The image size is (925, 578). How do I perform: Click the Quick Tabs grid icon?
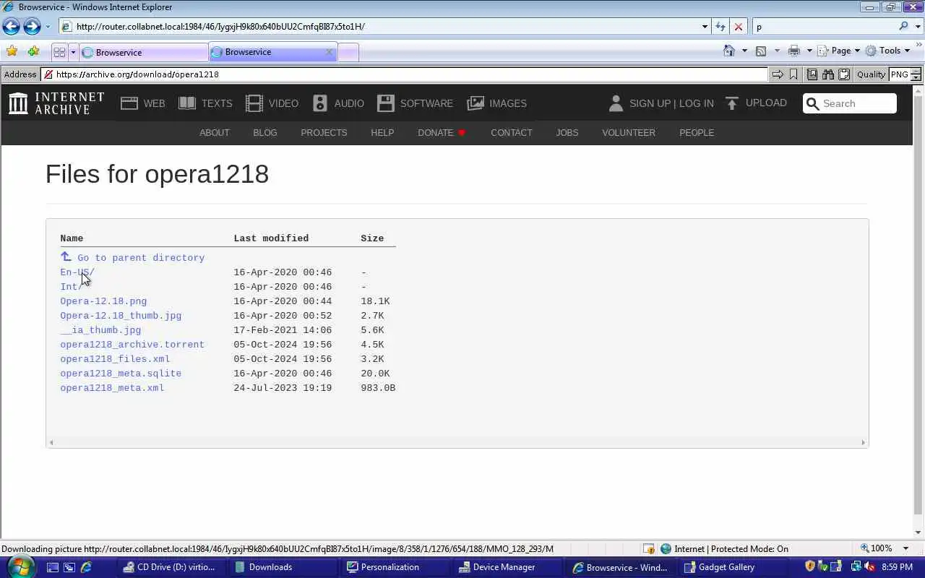coord(59,52)
